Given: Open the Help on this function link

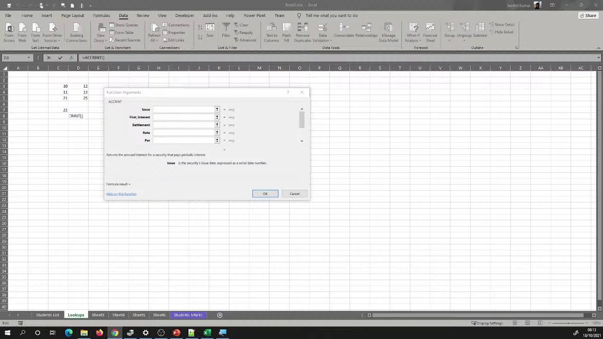Looking at the screenshot, I should coord(121,194).
